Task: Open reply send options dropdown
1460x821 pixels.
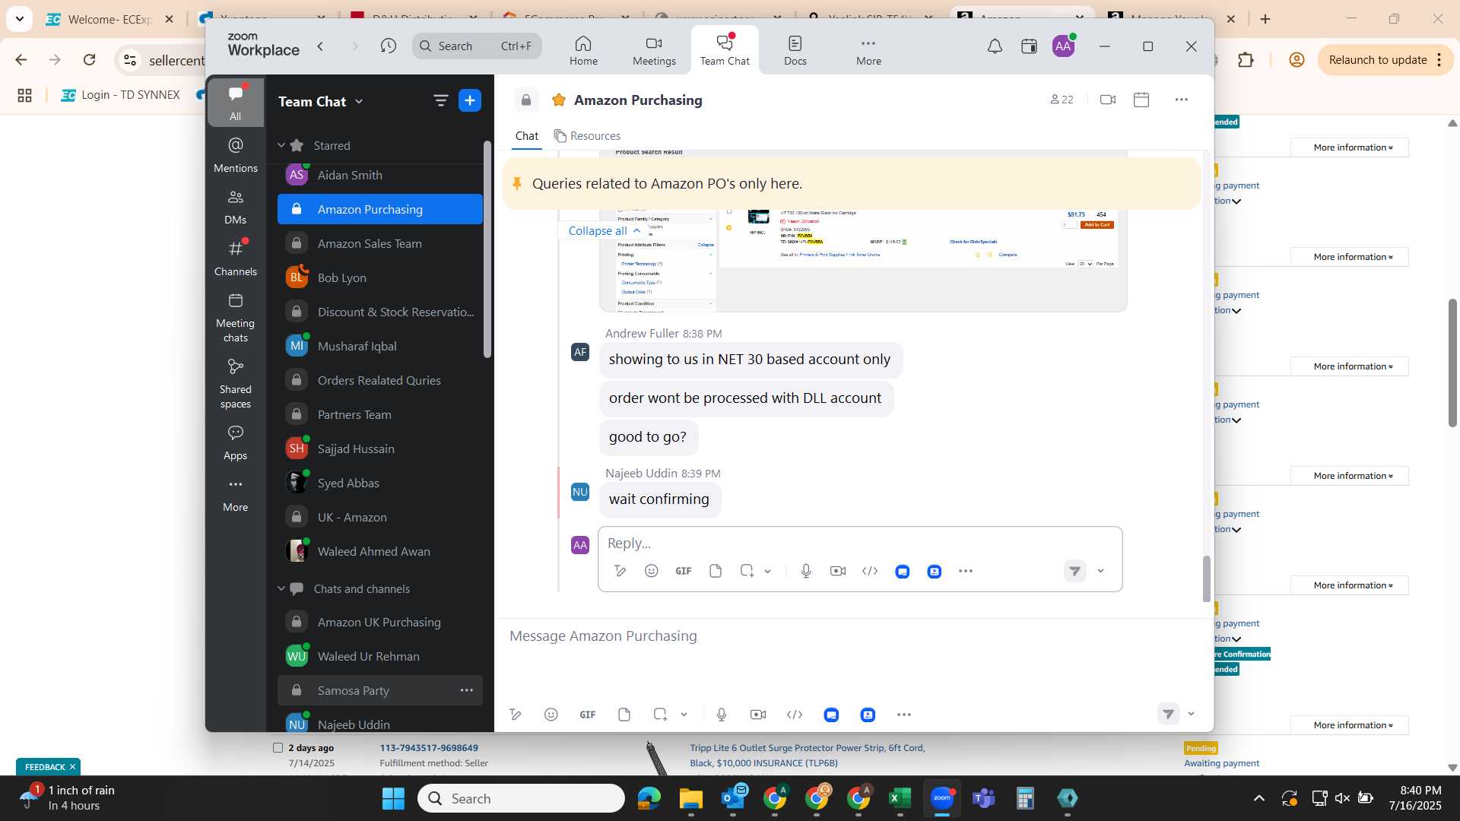Action: click(x=1100, y=571)
